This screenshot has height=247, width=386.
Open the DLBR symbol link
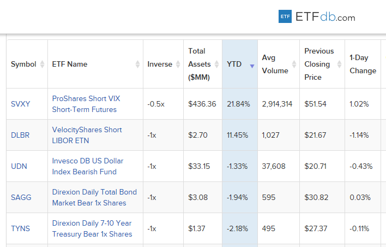[x=20, y=135]
